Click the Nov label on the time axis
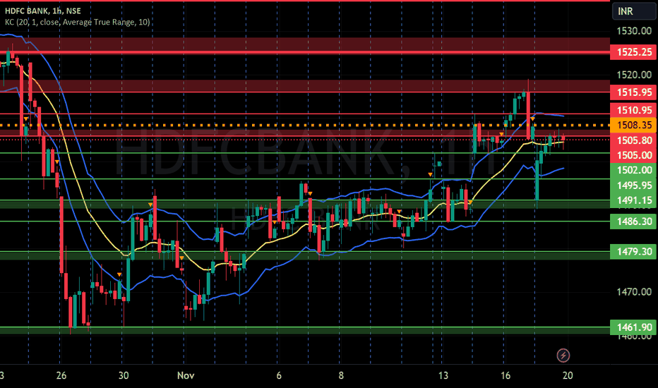The height and width of the screenshot is (388, 658). (186, 375)
